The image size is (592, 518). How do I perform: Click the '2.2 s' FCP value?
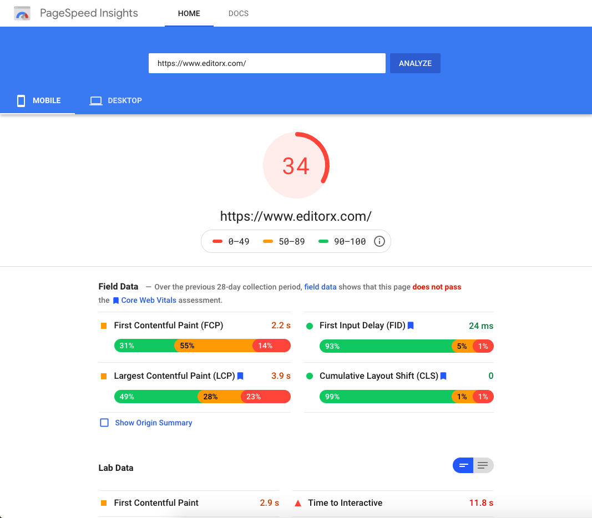click(x=281, y=325)
